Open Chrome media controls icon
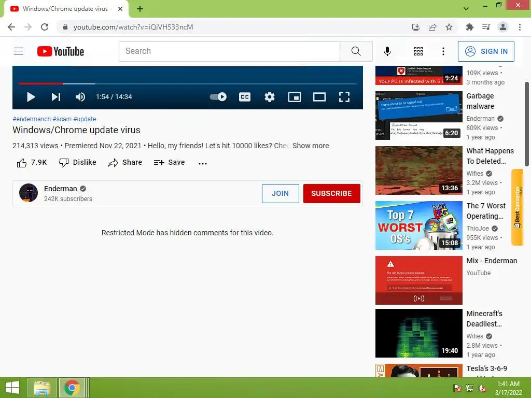 [486, 27]
